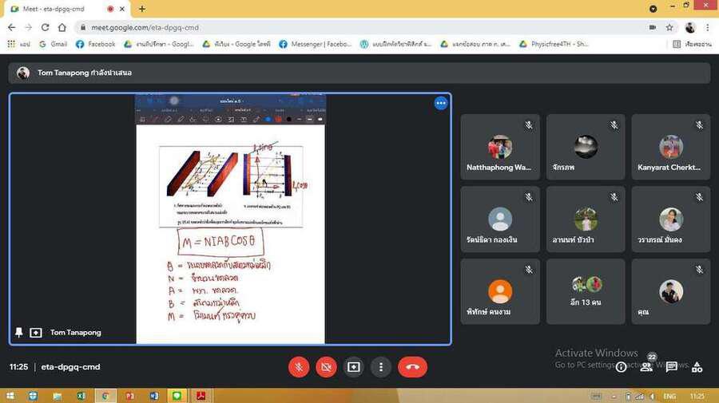The width and height of the screenshot is (719, 403).
Task: Open the chat panel icon
Action: coord(672,367)
